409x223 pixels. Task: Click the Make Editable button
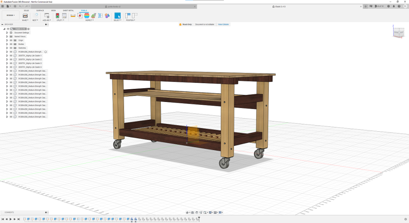coord(223,24)
